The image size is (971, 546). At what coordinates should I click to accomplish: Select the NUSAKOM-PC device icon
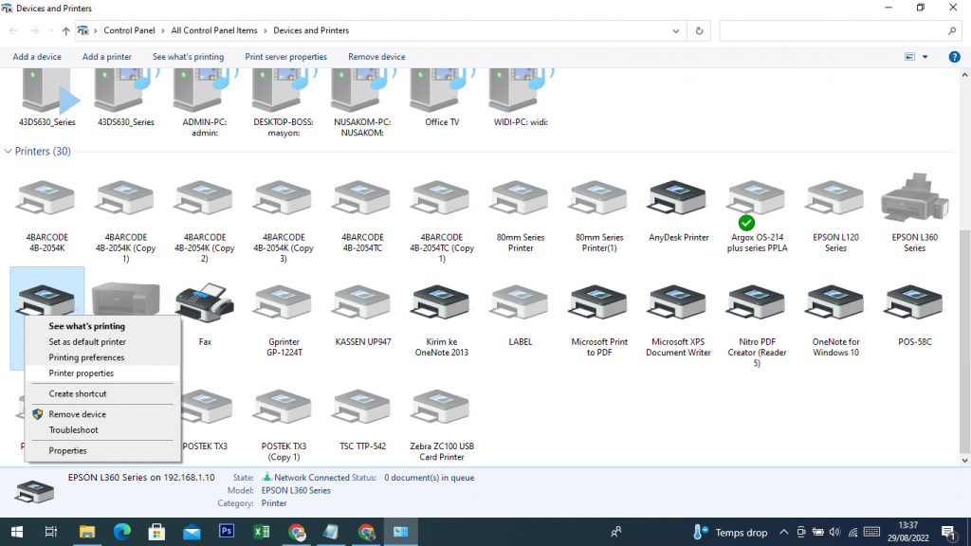361,91
